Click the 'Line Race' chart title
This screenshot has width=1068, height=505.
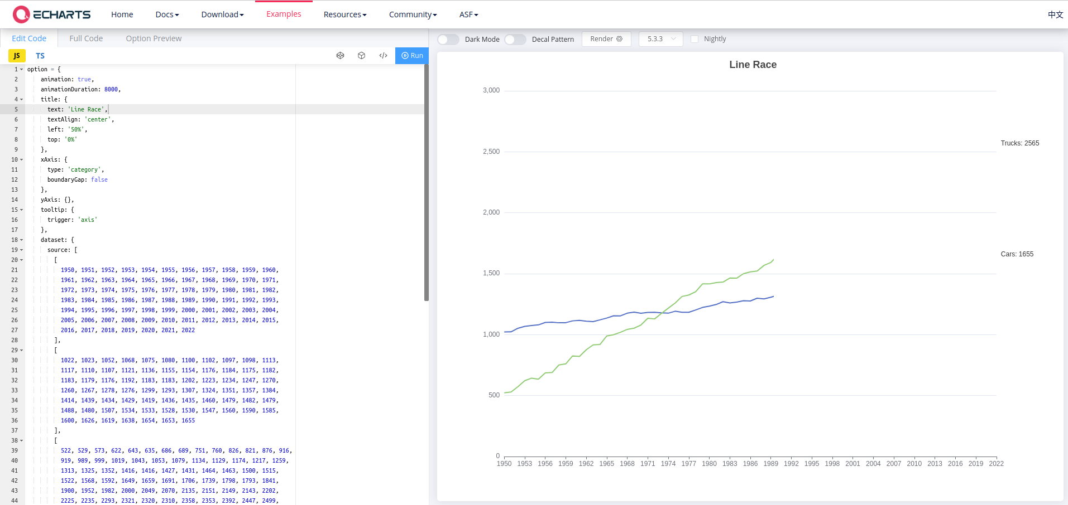[x=753, y=65]
